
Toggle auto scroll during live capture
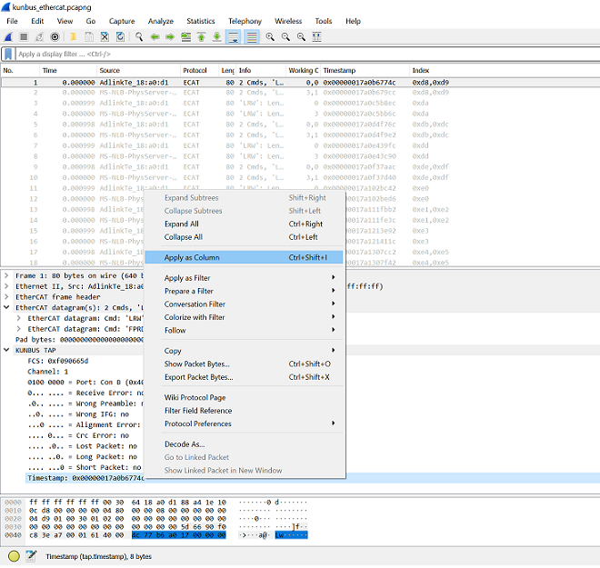pyautogui.click(x=233, y=37)
